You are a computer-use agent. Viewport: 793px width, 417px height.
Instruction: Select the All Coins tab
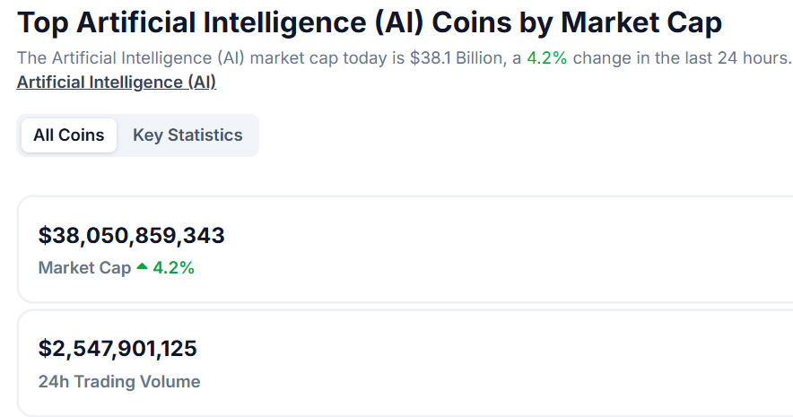click(x=69, y=135)
